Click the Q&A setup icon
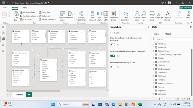This screenshot has height=108, width=193. 152,16
